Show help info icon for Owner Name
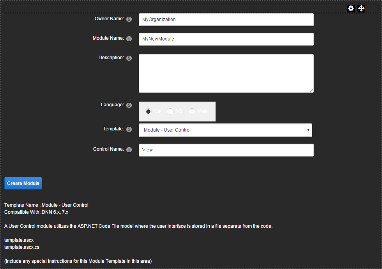 click(129, 19)
